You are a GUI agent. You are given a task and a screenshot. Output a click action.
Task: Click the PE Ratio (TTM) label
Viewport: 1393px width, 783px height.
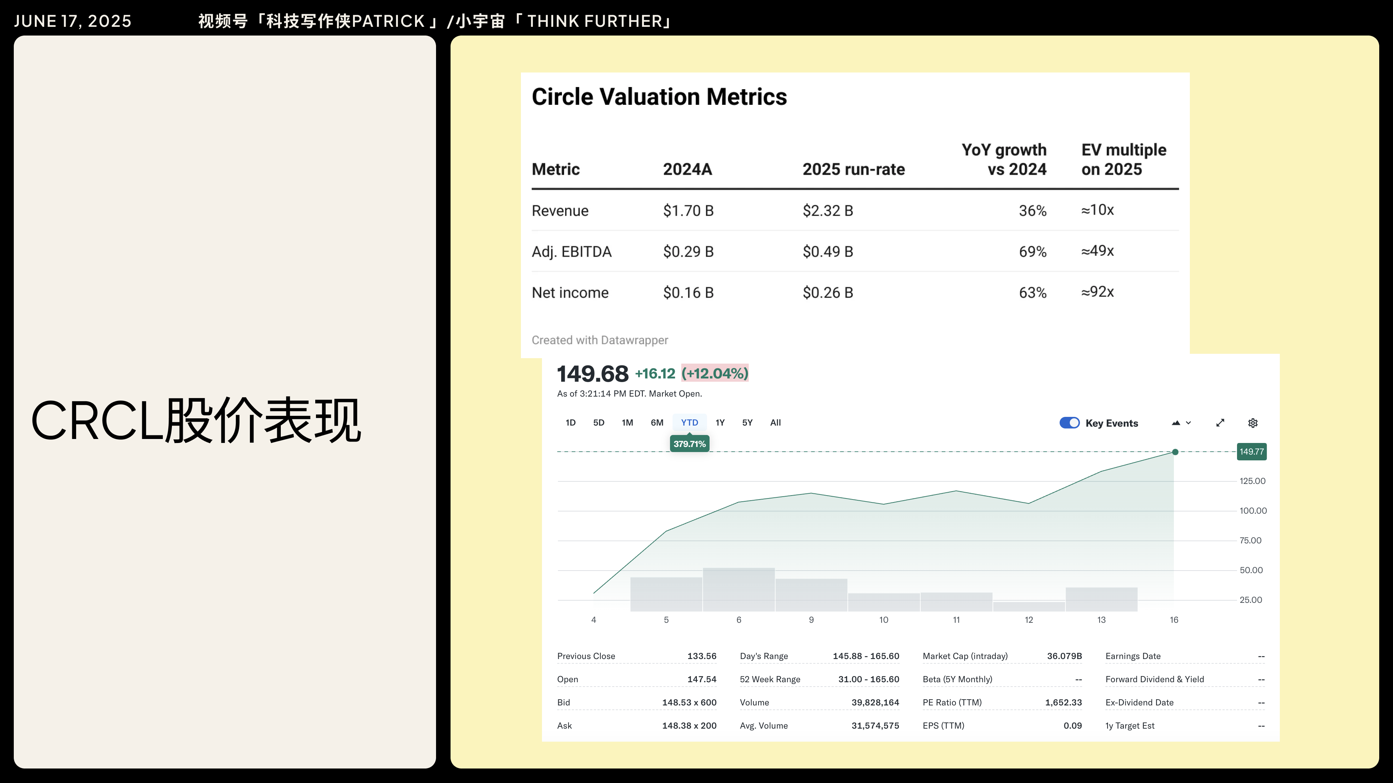[x=952, y=703]
